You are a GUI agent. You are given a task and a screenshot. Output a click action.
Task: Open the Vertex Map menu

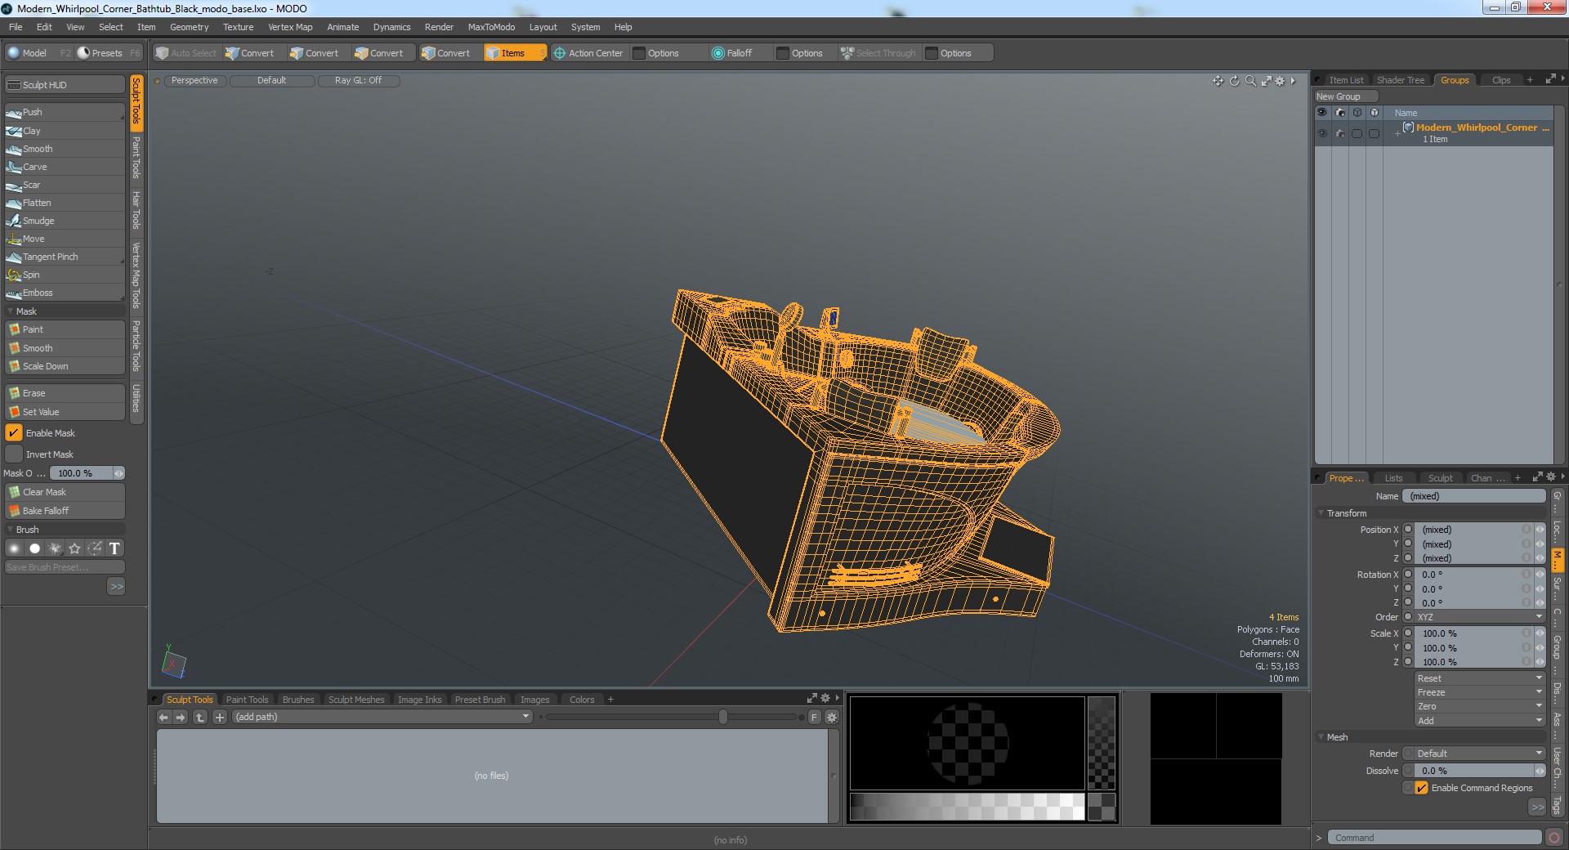(x=290, y=27)
